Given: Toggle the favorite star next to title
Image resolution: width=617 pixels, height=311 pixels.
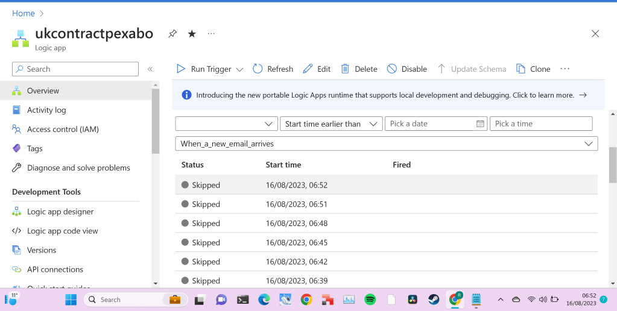Looking at the screenshot, I should [192, 34].
